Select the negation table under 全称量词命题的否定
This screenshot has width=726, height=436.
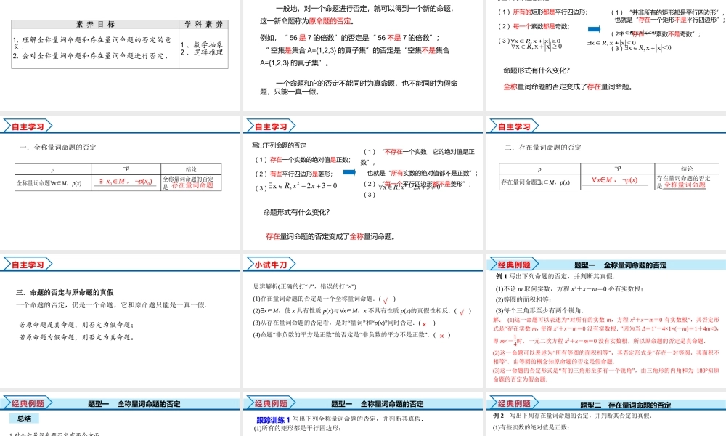(x=118, y=178)
